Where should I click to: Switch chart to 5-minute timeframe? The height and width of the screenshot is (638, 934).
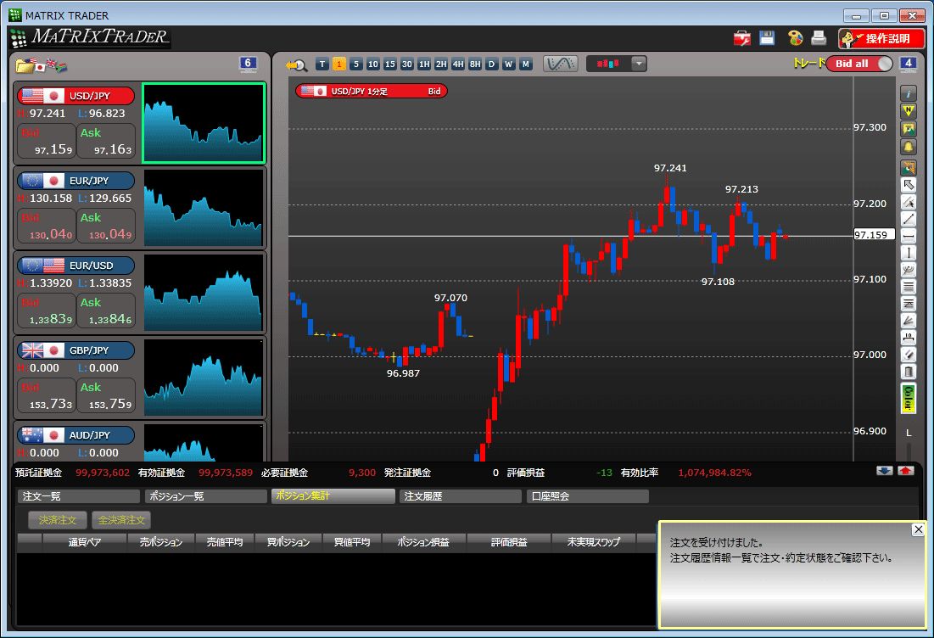coord(356,64)
